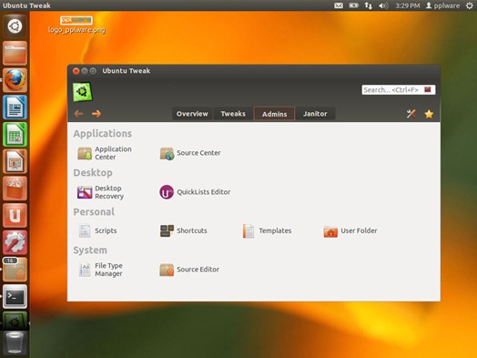Open the system power gear menu

(470, 5)
